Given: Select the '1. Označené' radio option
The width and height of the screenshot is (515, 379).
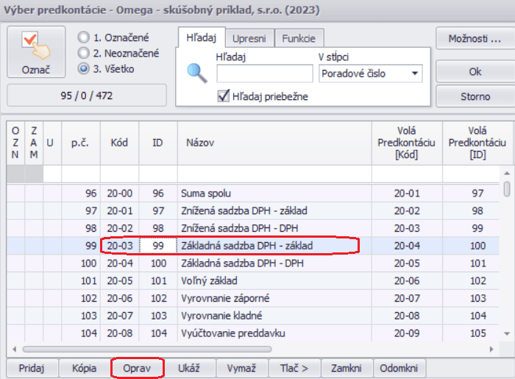Looking at the screenshot, I should (84, 37).
